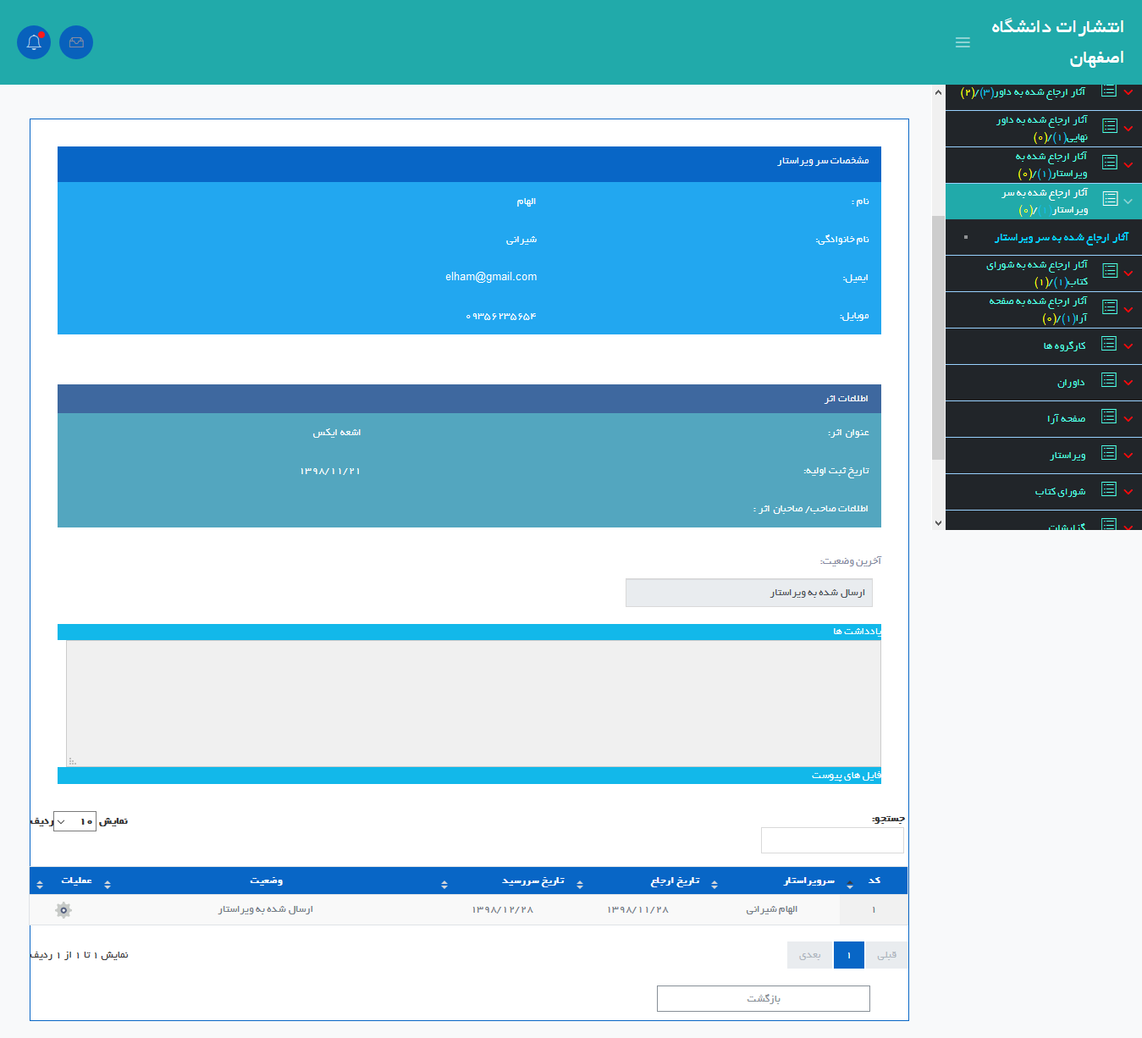Sort table by تاریخ ارجاع column arrows
Viewport: 1142px width, 1038px height.
[714, 883]
